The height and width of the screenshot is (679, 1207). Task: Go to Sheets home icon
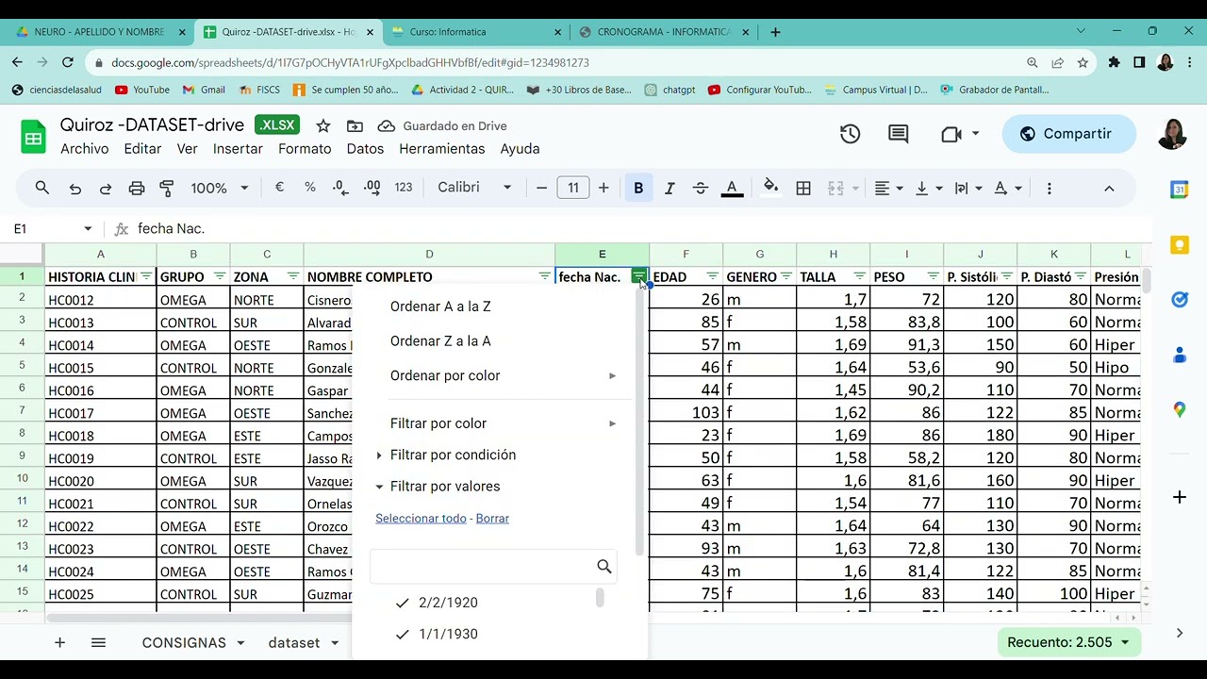[34, 137]
